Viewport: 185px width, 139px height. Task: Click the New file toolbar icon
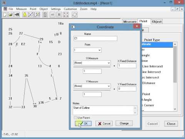pos(5,15)
